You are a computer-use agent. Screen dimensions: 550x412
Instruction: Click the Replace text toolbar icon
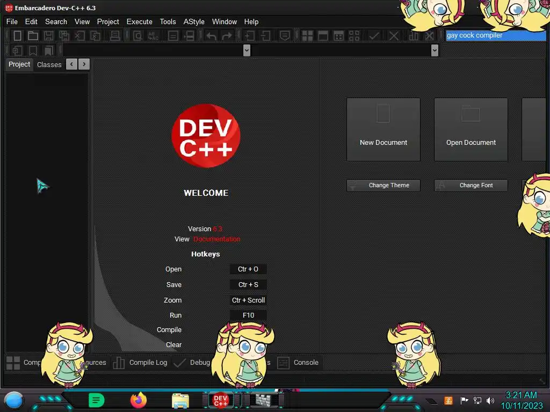[153, 35]
